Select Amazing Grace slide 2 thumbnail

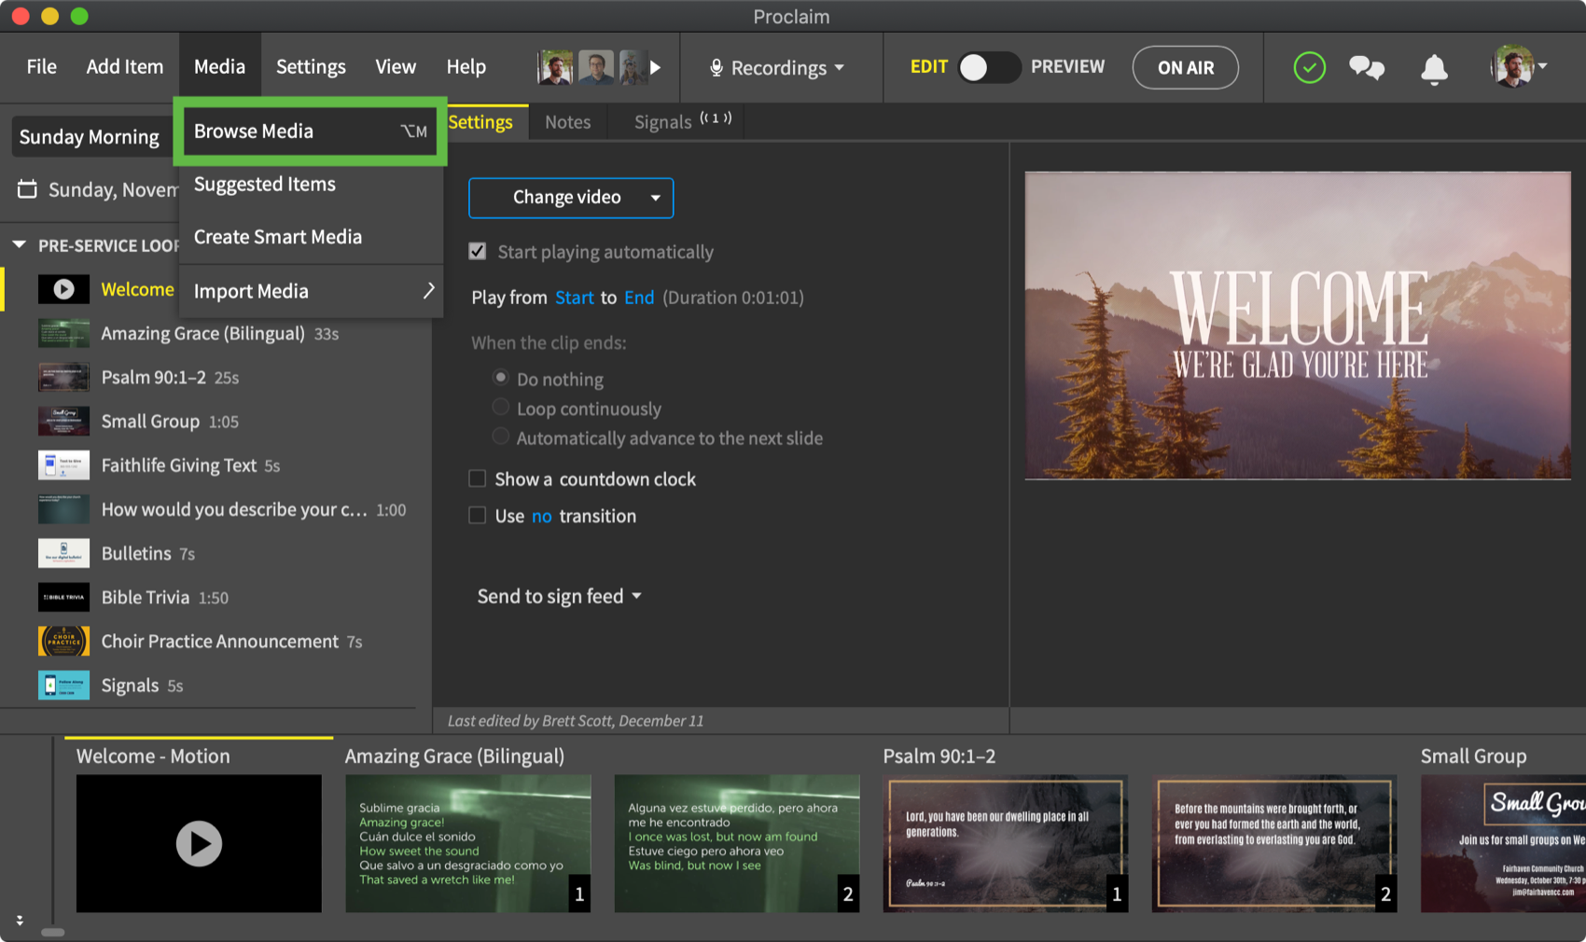737,843
